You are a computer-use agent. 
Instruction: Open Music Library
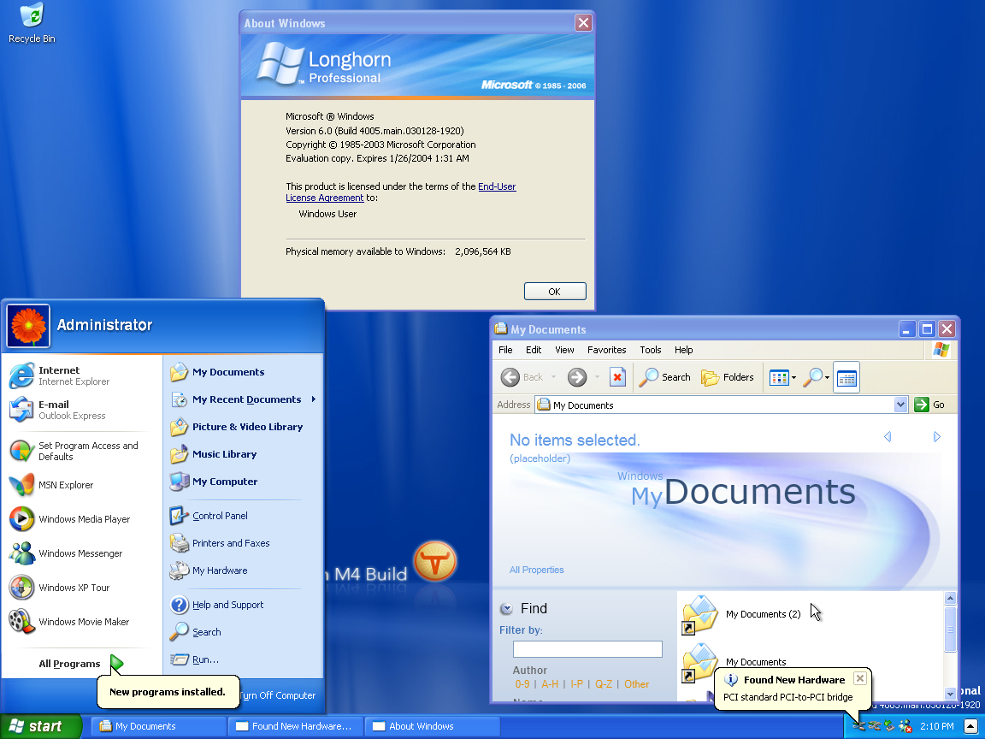point(214,453)
